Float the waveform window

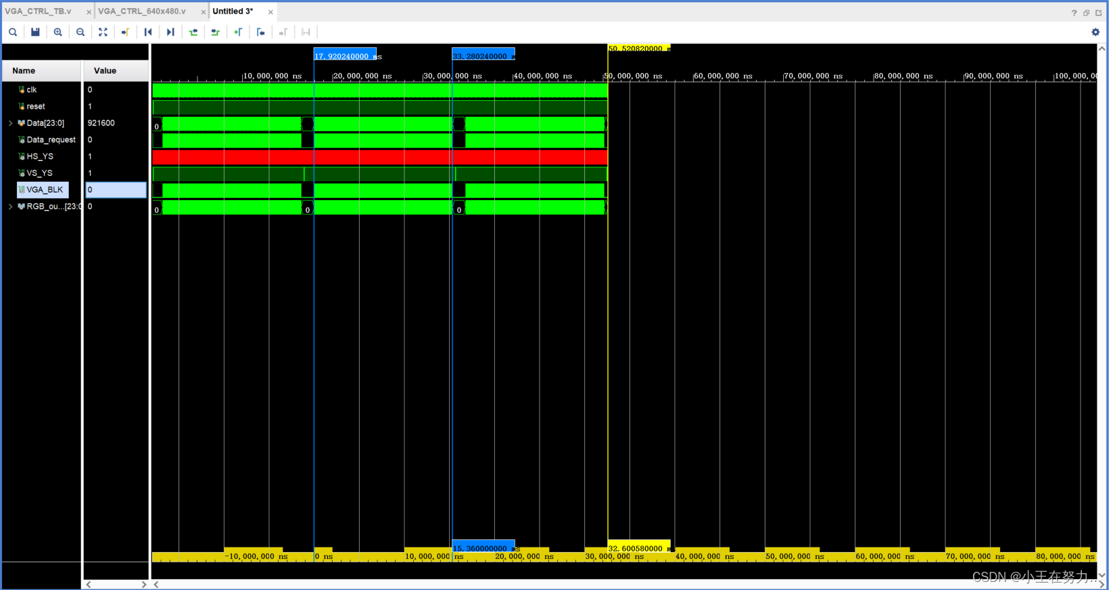coord(1087,13)
